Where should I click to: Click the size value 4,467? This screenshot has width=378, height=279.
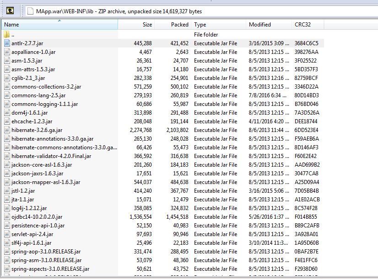146,52
